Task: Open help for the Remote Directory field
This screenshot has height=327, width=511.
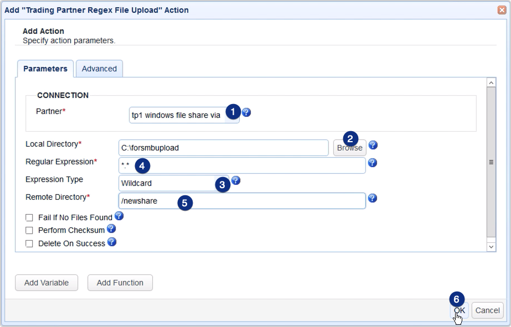Action: point(372,198)
